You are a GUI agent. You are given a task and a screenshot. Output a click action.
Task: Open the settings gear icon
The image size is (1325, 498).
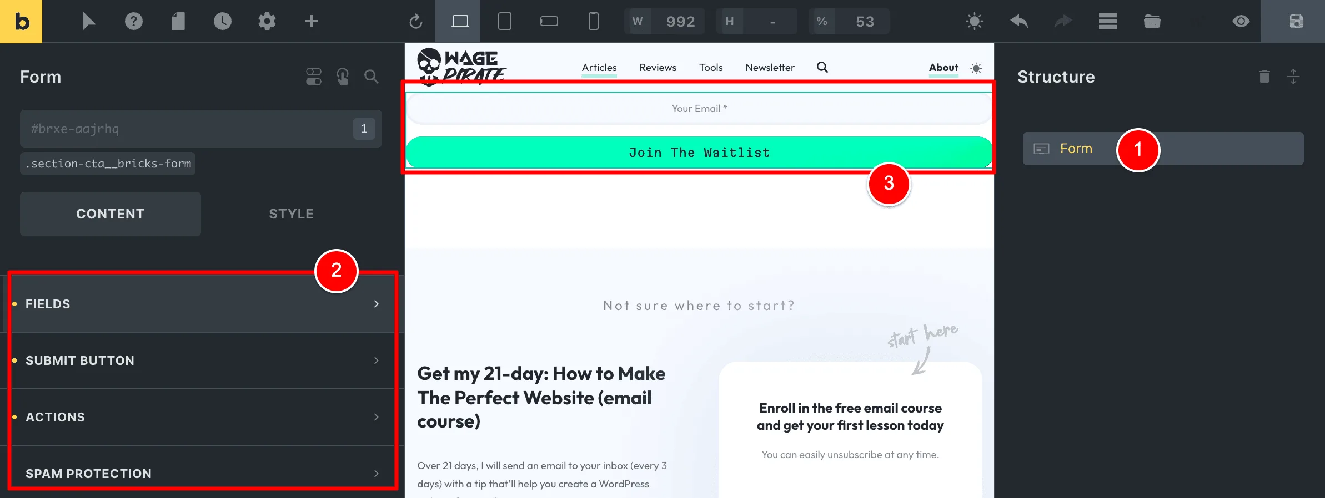pyautogui.click(x=267, y=22)
